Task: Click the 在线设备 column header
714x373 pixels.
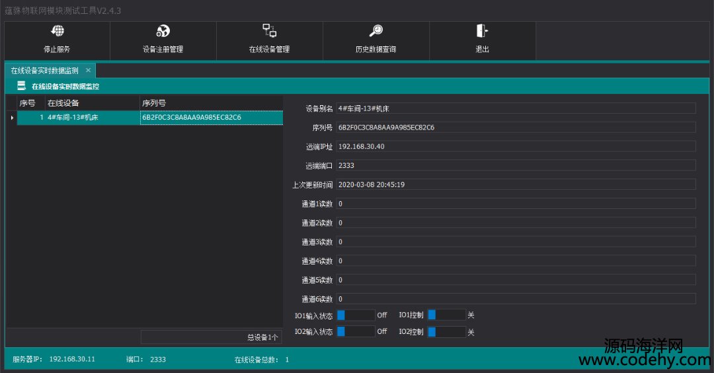Action: tap(91, 103)
